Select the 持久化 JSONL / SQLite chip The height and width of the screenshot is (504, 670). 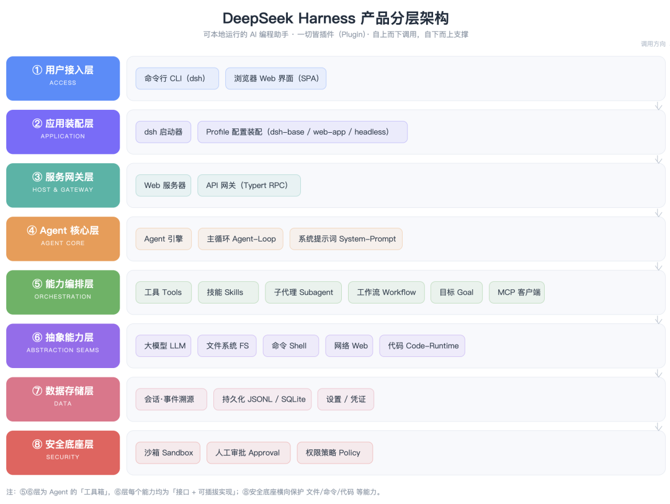click(262, 399)
